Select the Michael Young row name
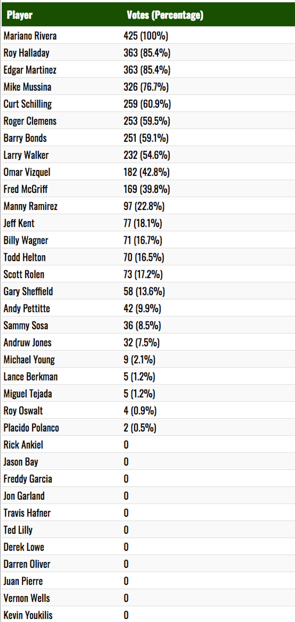Screen dimensions: 295x622 [29, 360]
